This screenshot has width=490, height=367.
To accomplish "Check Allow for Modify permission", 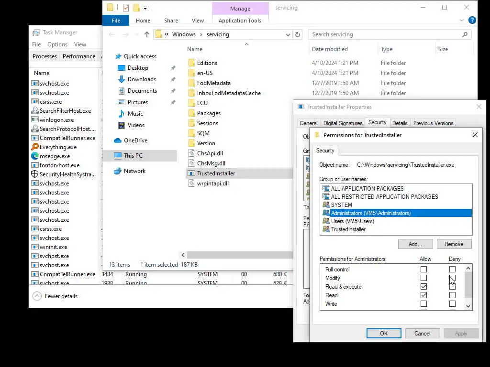I will 423,278.
